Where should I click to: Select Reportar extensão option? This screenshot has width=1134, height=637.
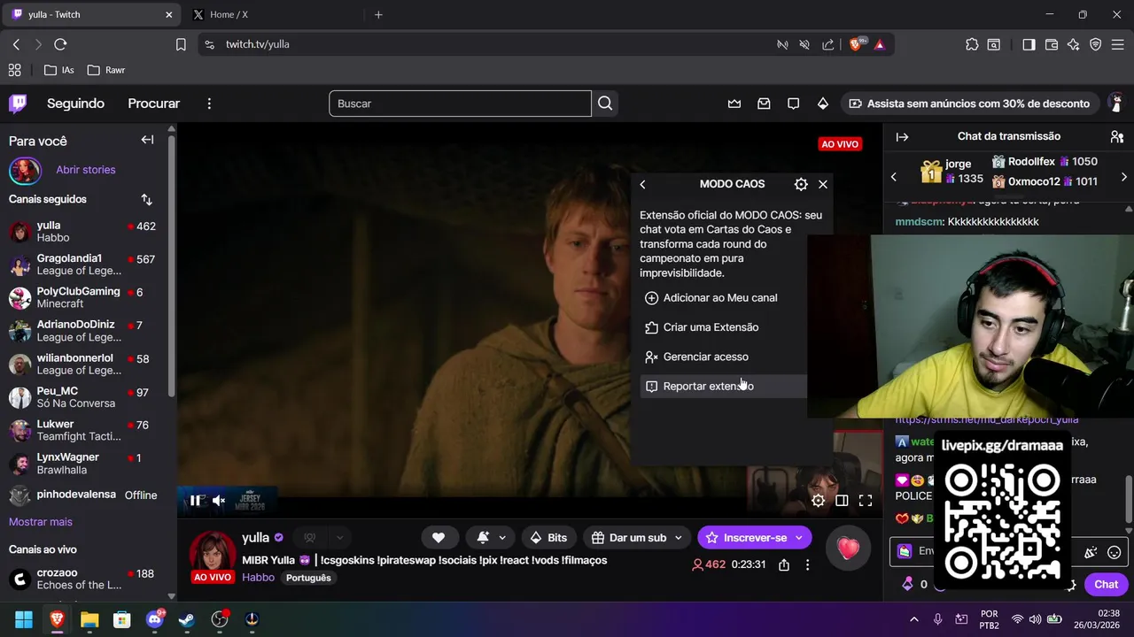[x=724, y=387]
